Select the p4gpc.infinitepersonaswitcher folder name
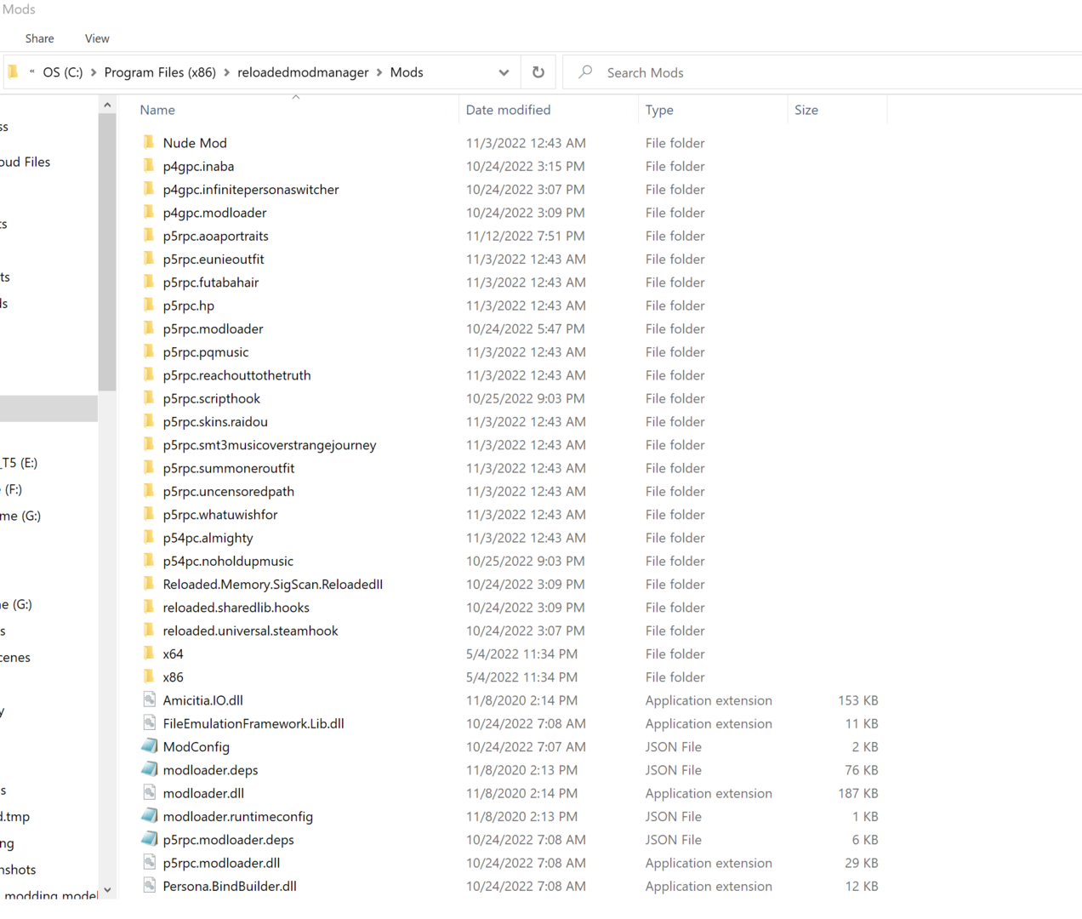Viewport: 1082px width, 919px height. tap(251, 189)
